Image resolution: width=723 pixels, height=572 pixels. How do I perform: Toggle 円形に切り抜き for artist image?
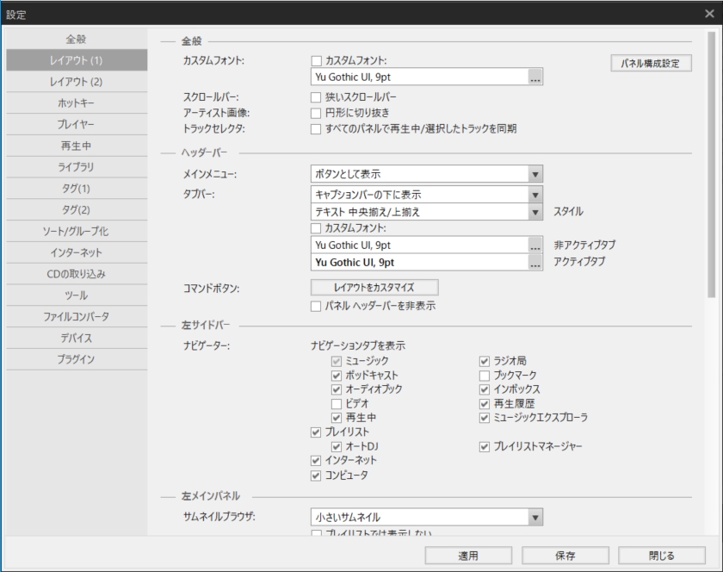pos(318,113)
